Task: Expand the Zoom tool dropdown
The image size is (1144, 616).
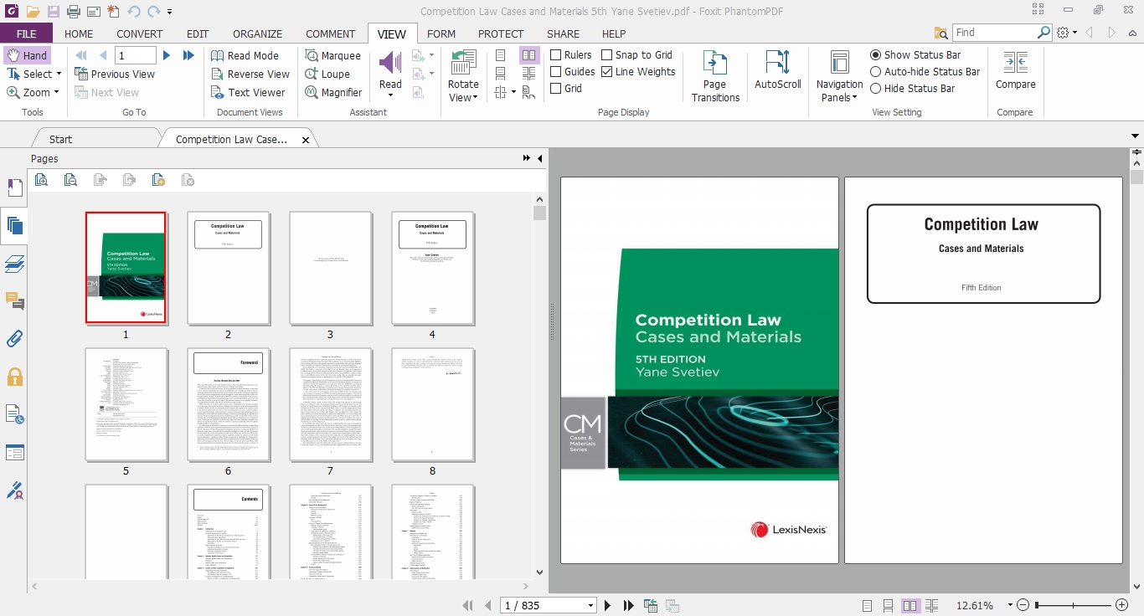Action: (x=56, y=93)
